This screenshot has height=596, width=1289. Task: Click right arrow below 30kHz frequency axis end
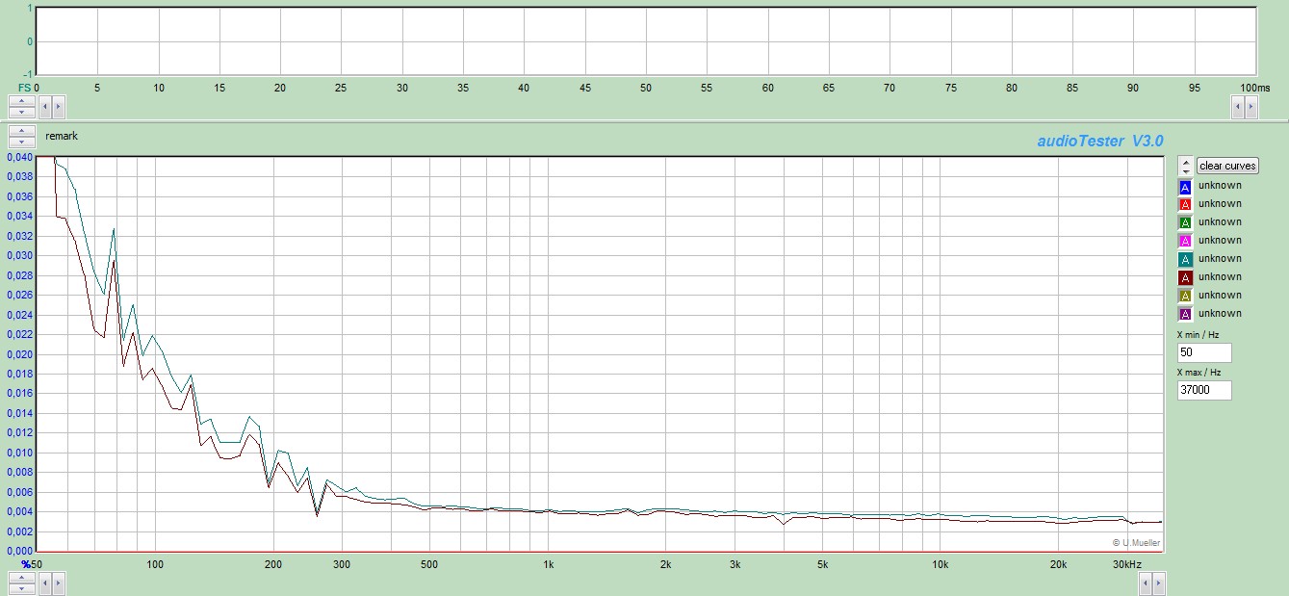tap(1157, 583)
